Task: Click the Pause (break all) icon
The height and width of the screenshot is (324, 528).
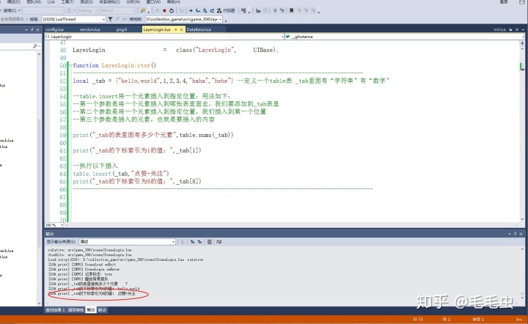Action: 157,11
